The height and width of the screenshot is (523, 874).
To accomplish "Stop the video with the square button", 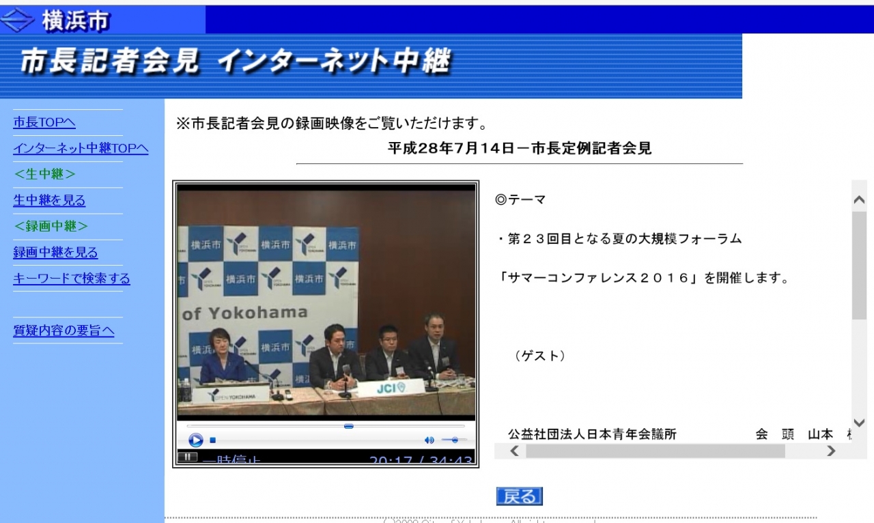I will coord(212,440).
